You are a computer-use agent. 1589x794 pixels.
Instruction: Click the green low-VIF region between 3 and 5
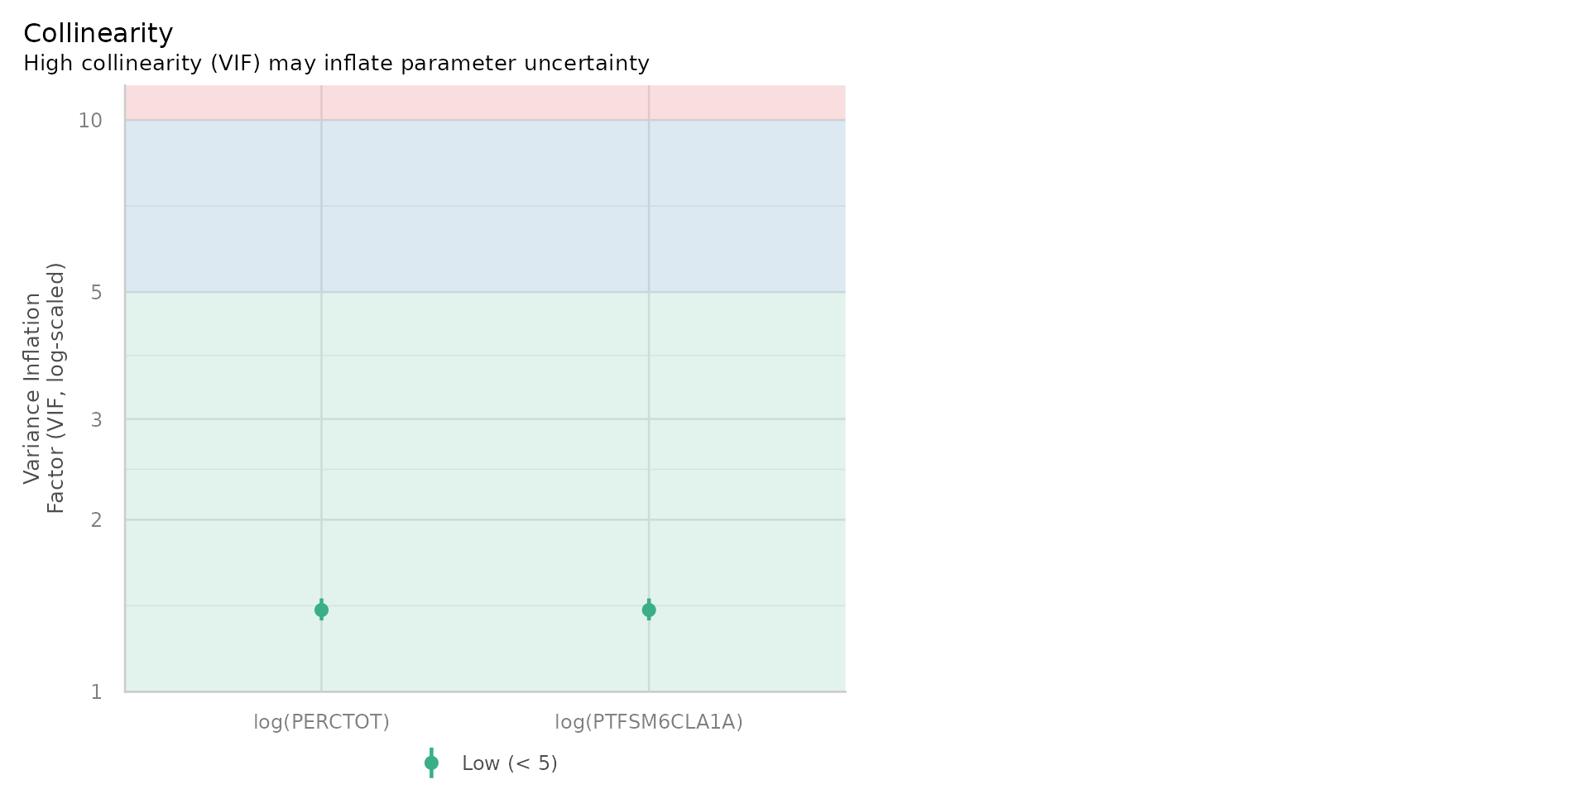[485, 356]
